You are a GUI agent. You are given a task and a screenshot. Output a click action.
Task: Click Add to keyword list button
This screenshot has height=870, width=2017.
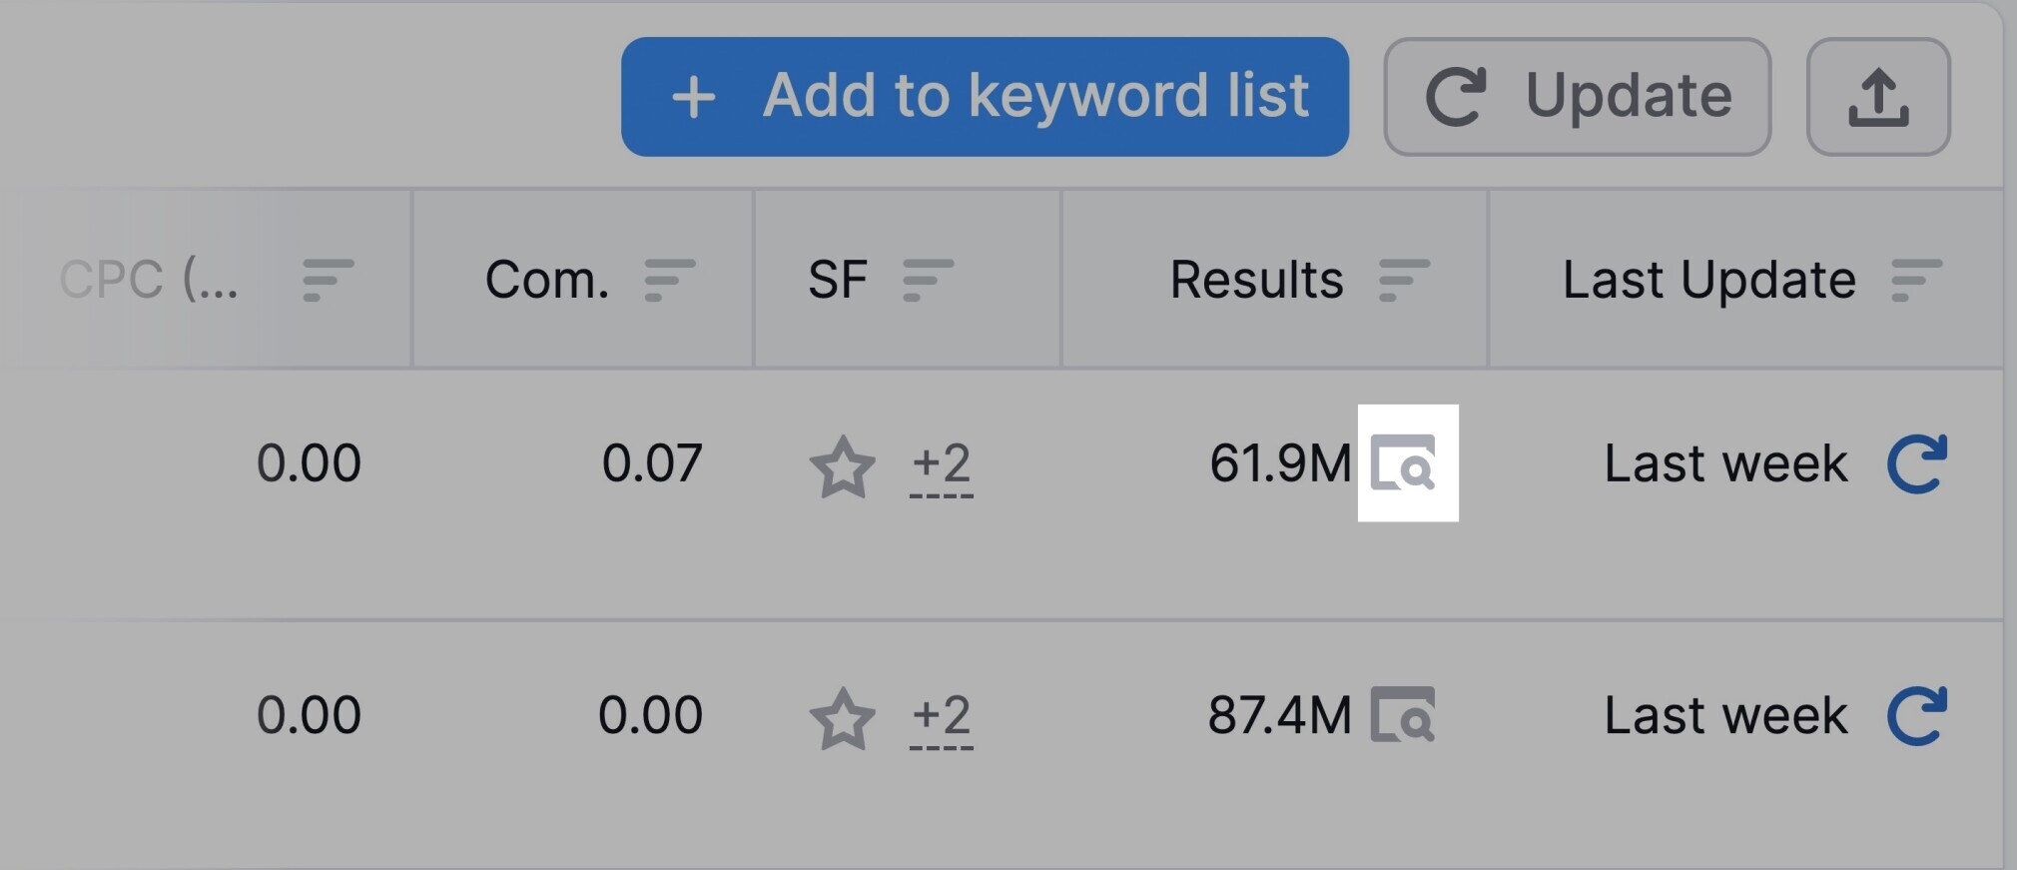pos(985,97)
